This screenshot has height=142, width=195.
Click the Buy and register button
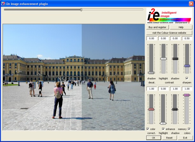click(x=158, y=27)
